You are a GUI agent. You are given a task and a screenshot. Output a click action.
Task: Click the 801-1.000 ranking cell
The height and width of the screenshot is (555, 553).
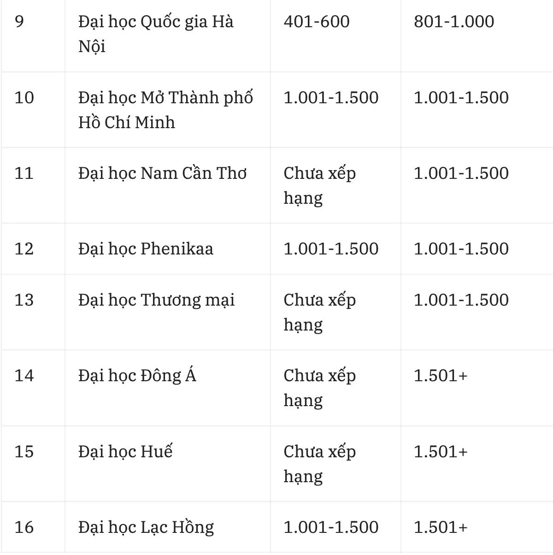pos(454,22)
